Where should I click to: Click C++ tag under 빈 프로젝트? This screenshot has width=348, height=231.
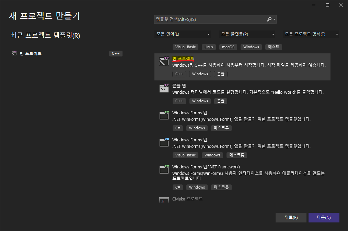(179, 74)
